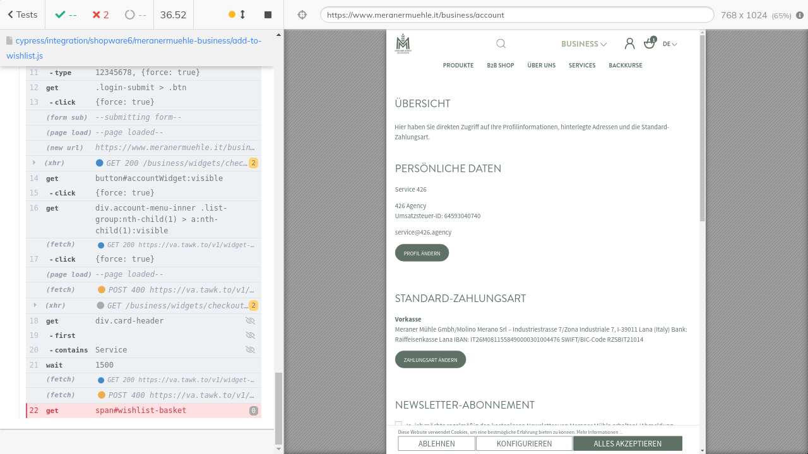Go back to Tests list
808x454 pixels.
(22, 15)
